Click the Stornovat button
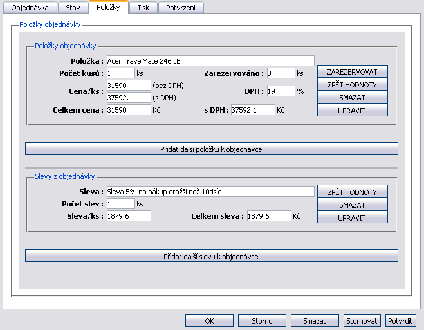424x330 pixels. pyautogui.click(x=362, y=321)
